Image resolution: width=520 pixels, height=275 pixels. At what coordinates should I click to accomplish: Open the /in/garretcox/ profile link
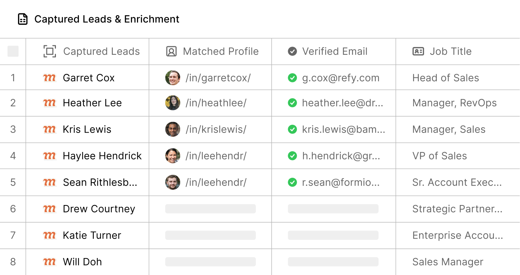point(218,78)
